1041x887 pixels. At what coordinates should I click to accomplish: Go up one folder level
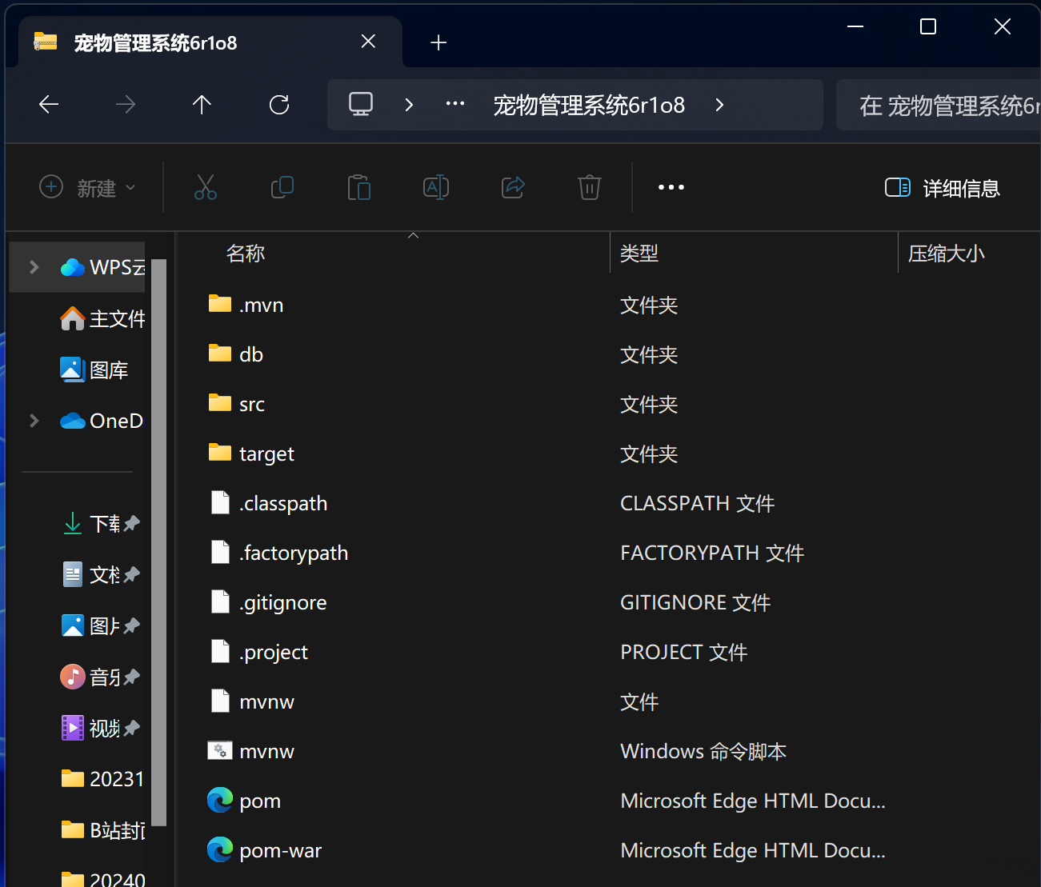[x=202, y=105]
